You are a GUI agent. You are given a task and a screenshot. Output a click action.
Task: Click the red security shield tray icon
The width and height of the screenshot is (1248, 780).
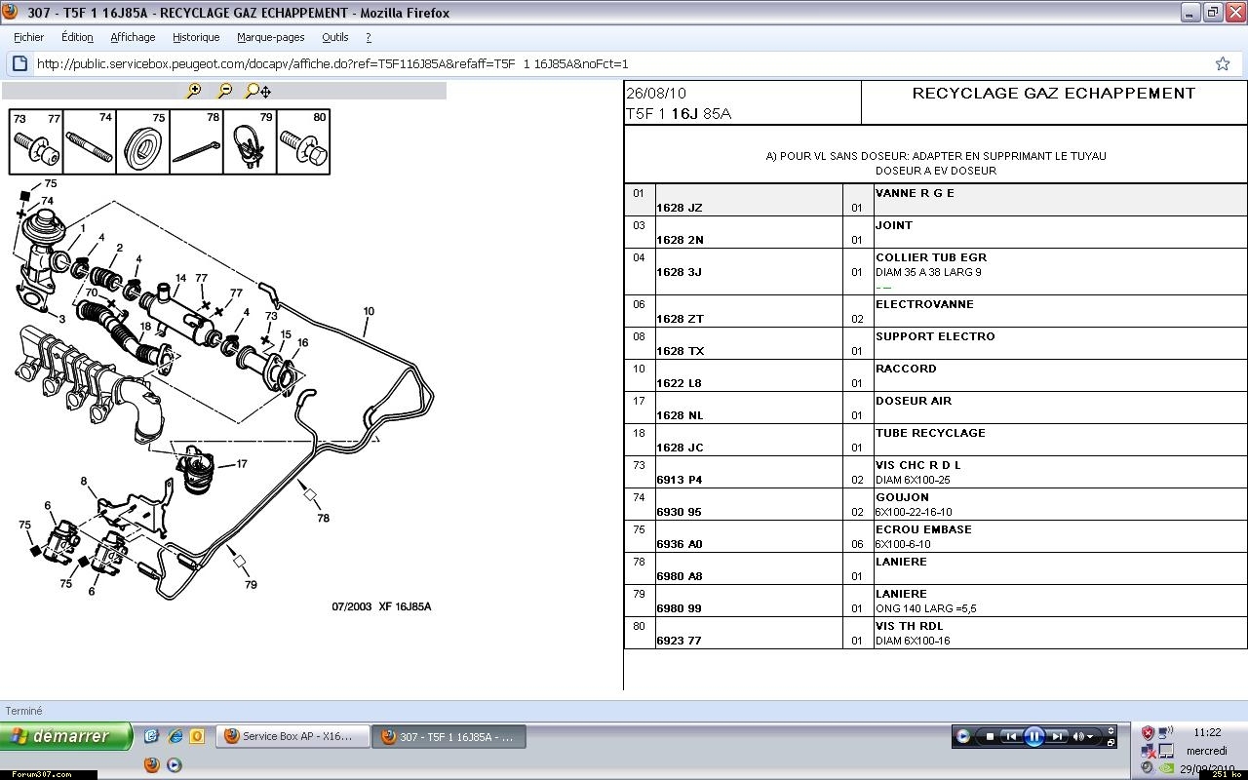1148,732
